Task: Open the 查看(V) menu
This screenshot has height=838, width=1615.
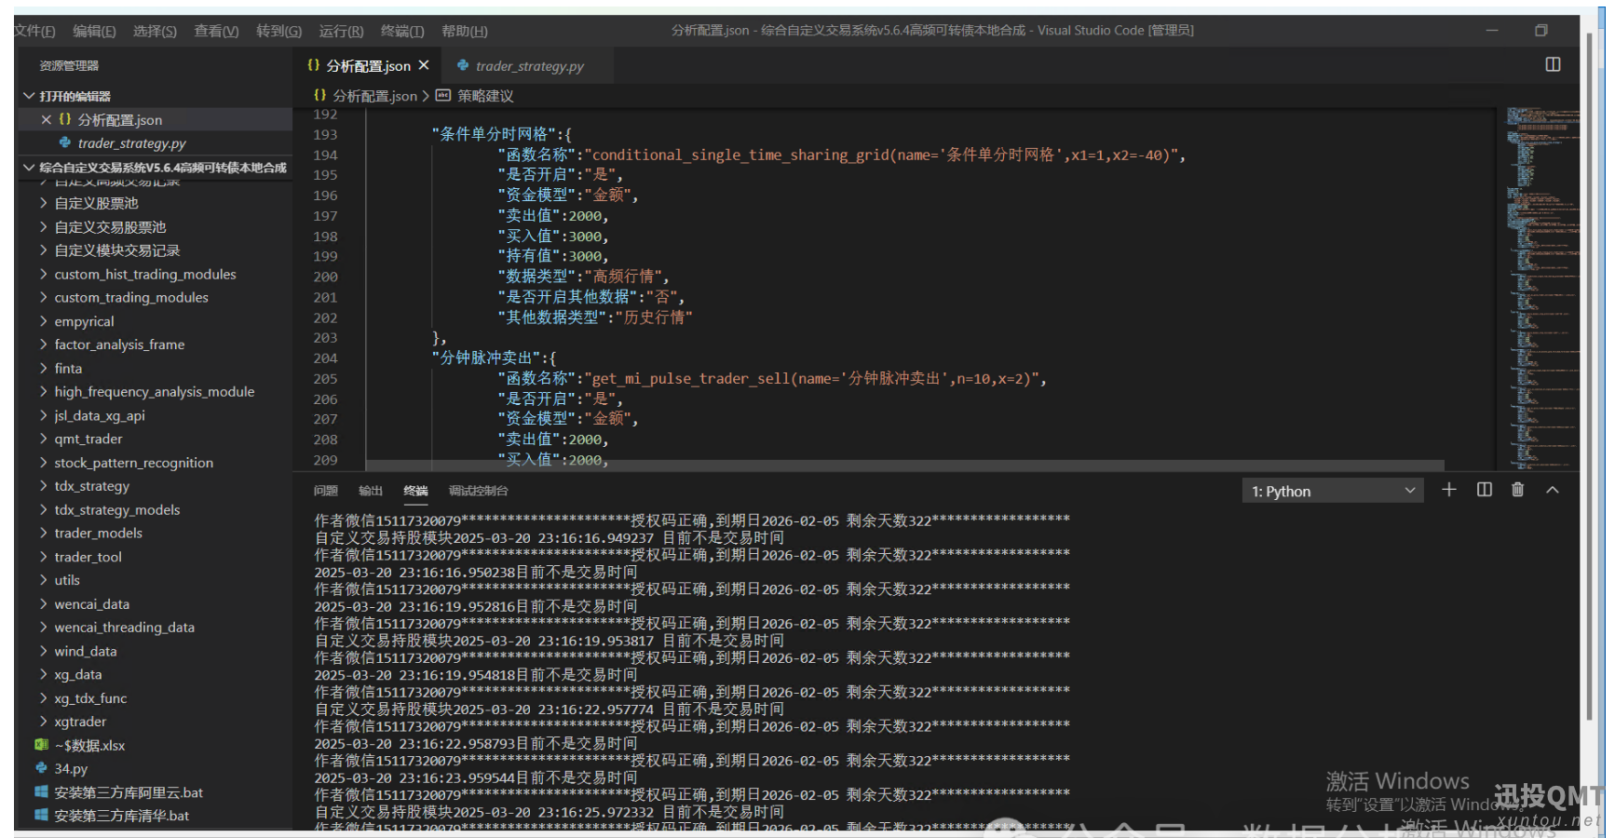Action: coord(216,31)
